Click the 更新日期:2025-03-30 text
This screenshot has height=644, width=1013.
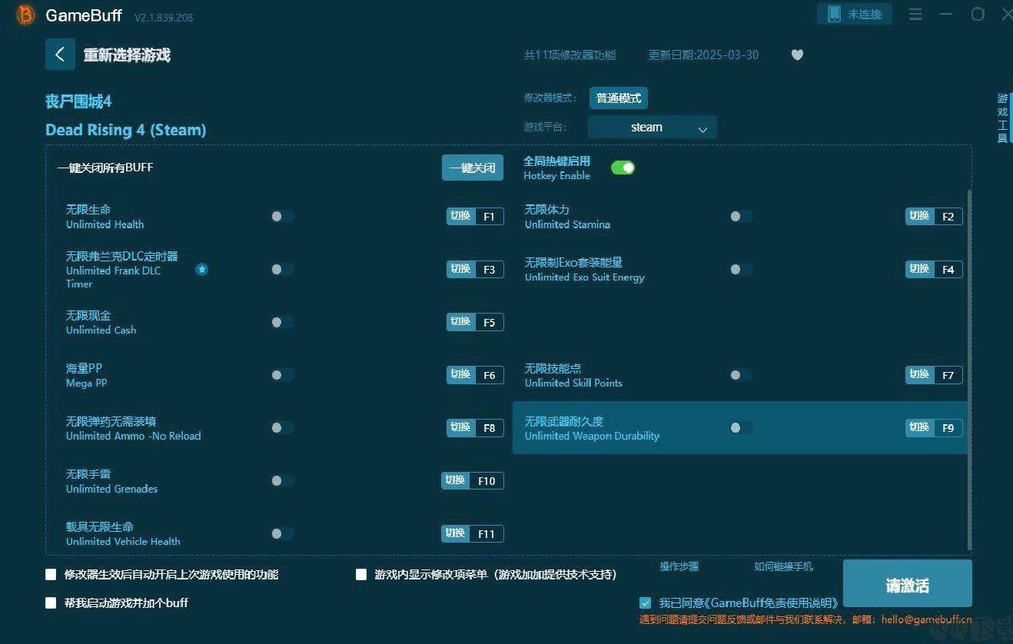pyautogui.click(x=703, y=55)
